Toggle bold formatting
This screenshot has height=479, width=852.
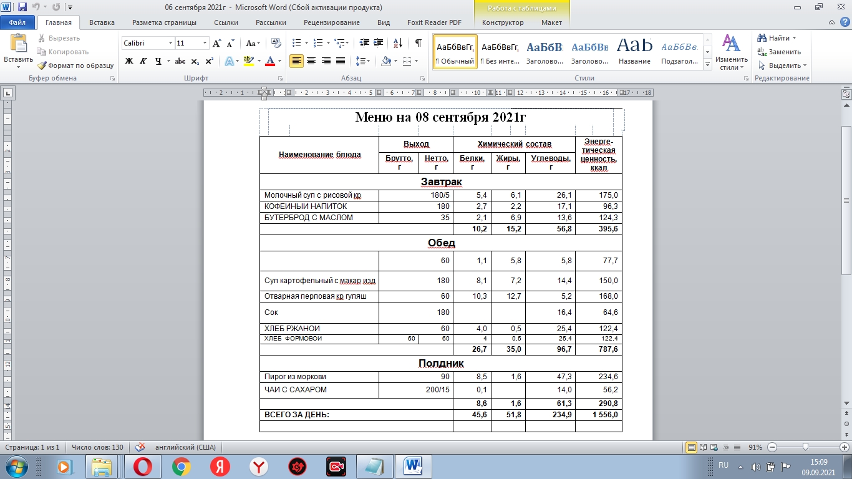(129, 61)
